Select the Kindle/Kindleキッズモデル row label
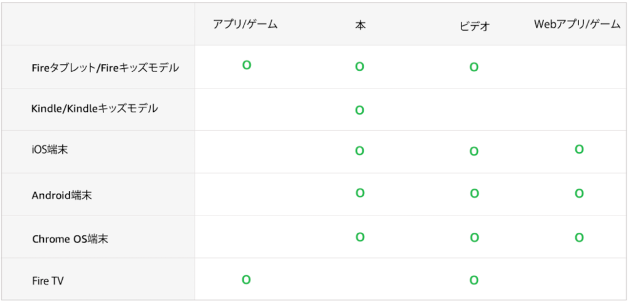The width and height of the screenshot is (630, 304). pos(95,108)
